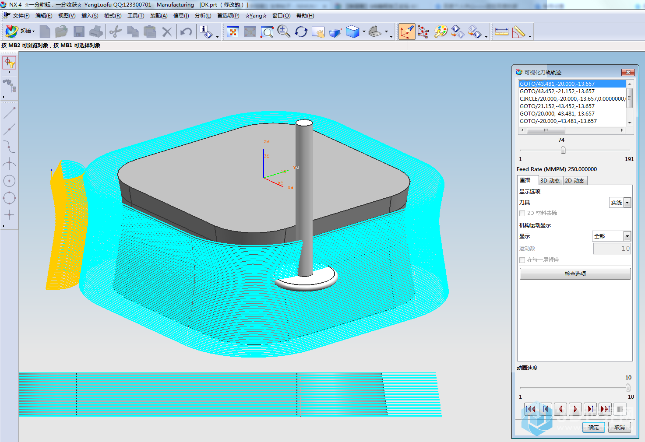Open the 编辑(E) menu
This screenshot has width=645, height=442.
44,16
